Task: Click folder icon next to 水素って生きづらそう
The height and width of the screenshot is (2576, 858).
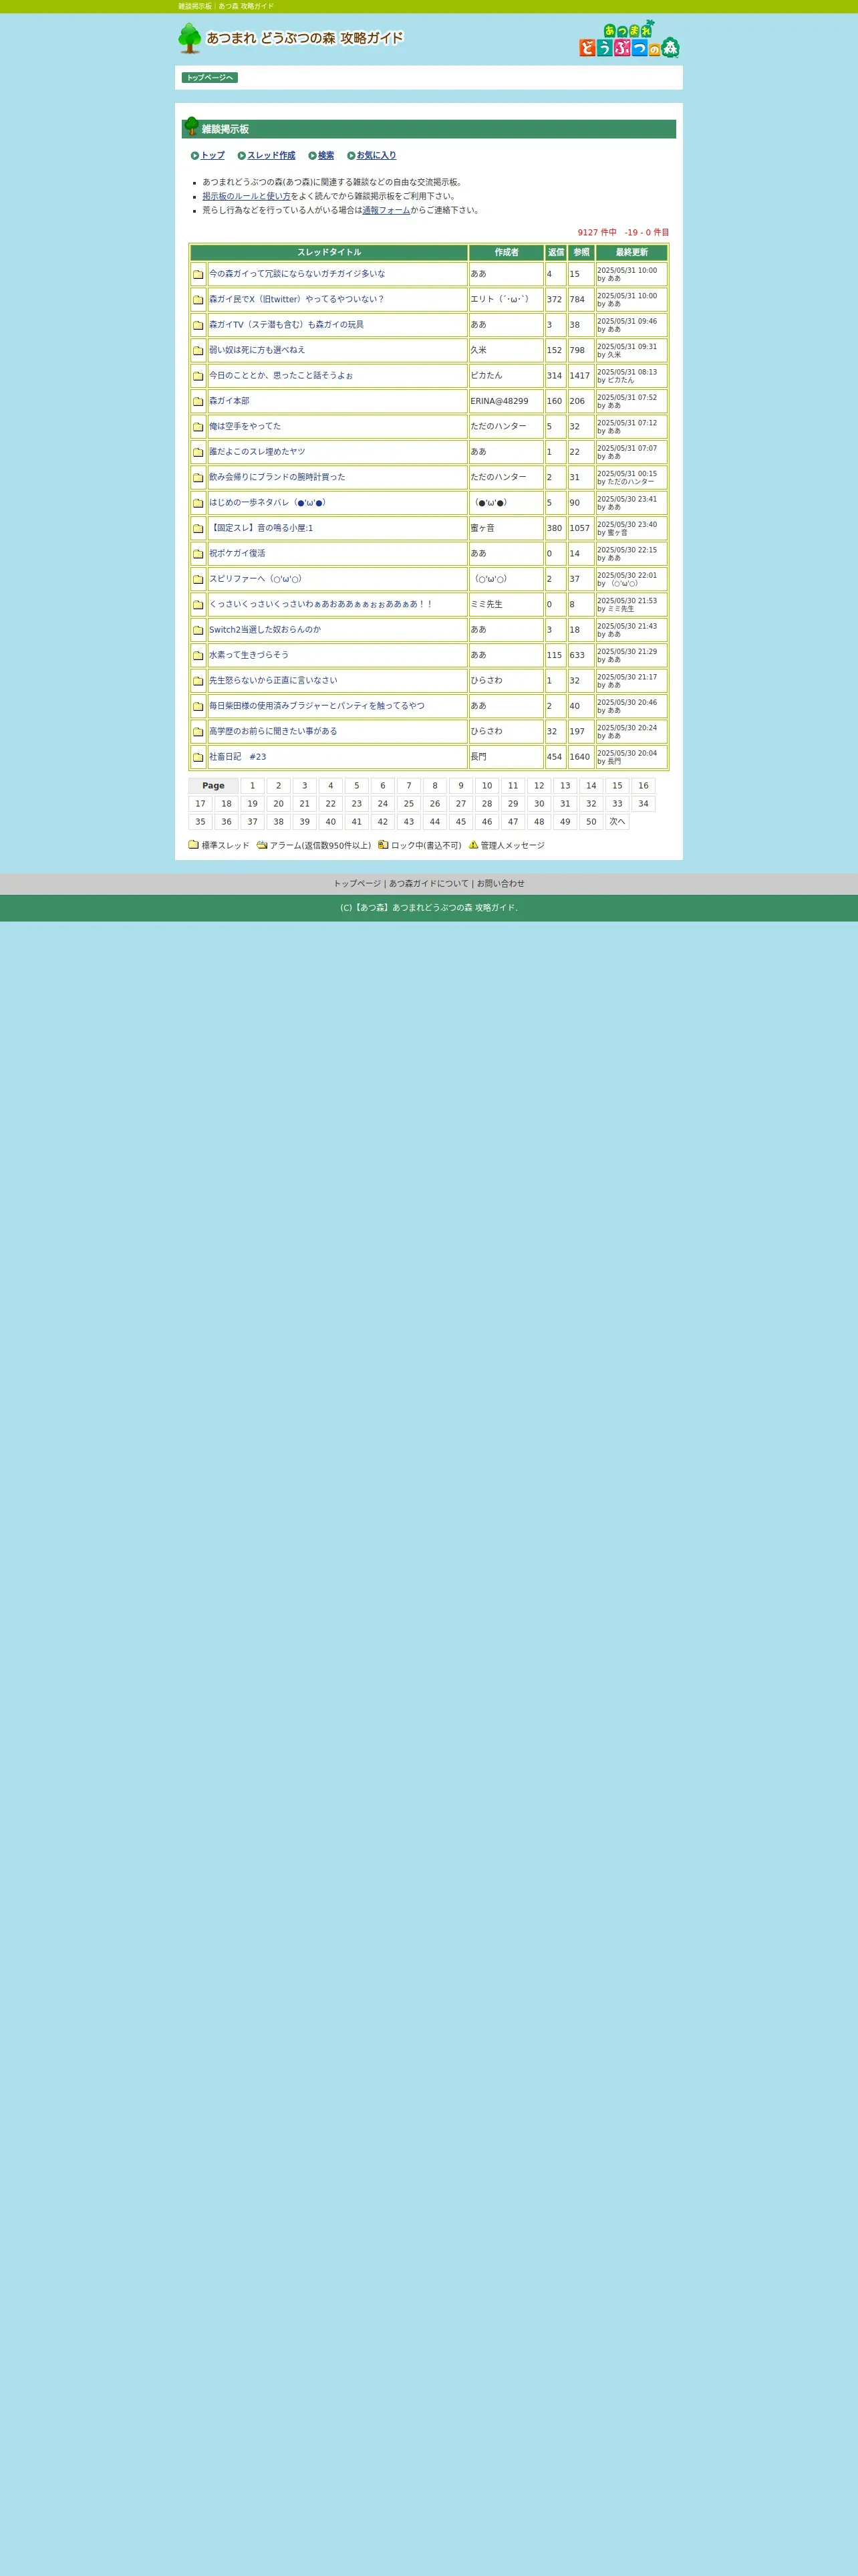Action: 198,655
